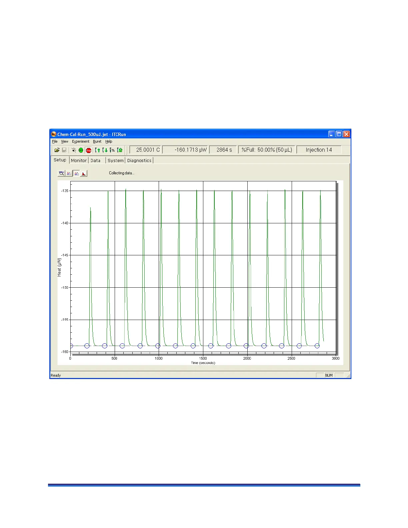Screen dimensions: 408x528
Task: Click the zoom-out graph icon
Action: pyautogui.click(x=69, y=173)
